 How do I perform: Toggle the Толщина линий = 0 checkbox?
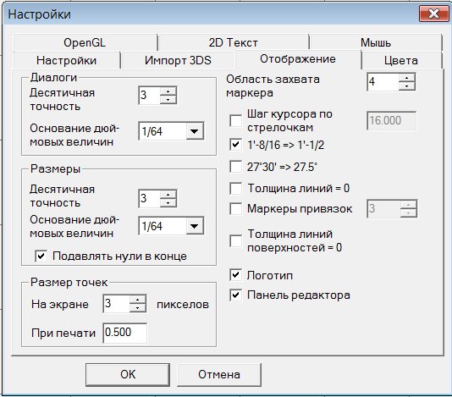pyautogui.click(x=236, y=188)
